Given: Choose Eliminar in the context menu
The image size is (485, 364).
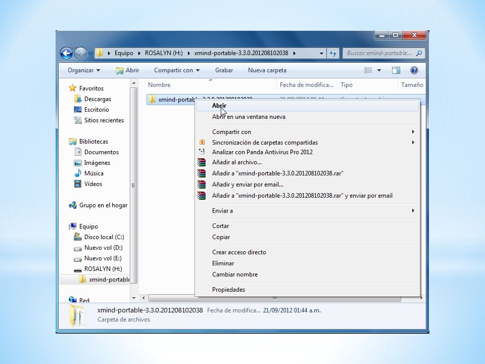Looking at the screenshot, I should pos(308,263).
